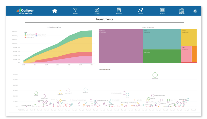
Task: Select the orange treemap block
Action: (194, 54)
